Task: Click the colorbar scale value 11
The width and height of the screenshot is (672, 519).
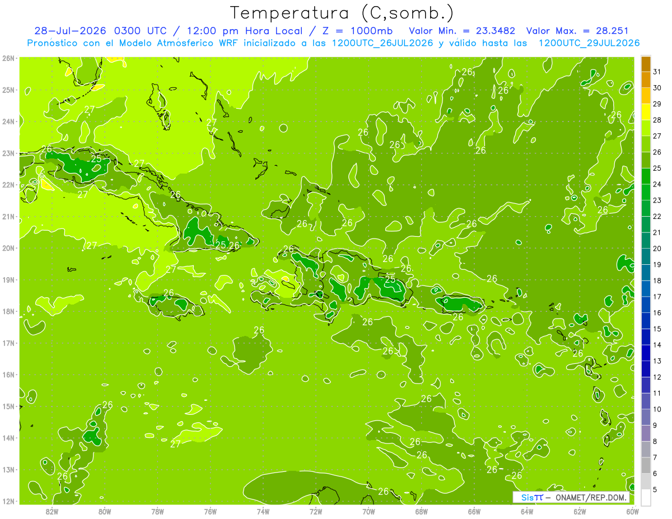Action: [x=657, y=393]
